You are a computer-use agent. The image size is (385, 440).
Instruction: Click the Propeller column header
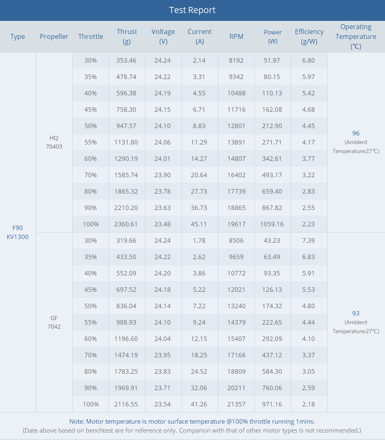click(54, 36)
